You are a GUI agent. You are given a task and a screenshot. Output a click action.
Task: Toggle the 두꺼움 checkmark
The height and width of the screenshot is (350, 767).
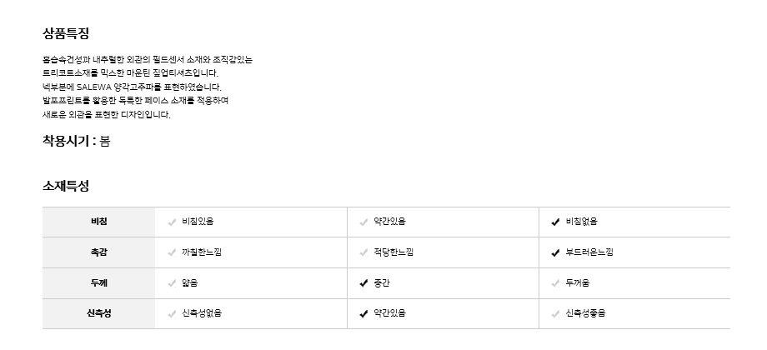[555, 283]
